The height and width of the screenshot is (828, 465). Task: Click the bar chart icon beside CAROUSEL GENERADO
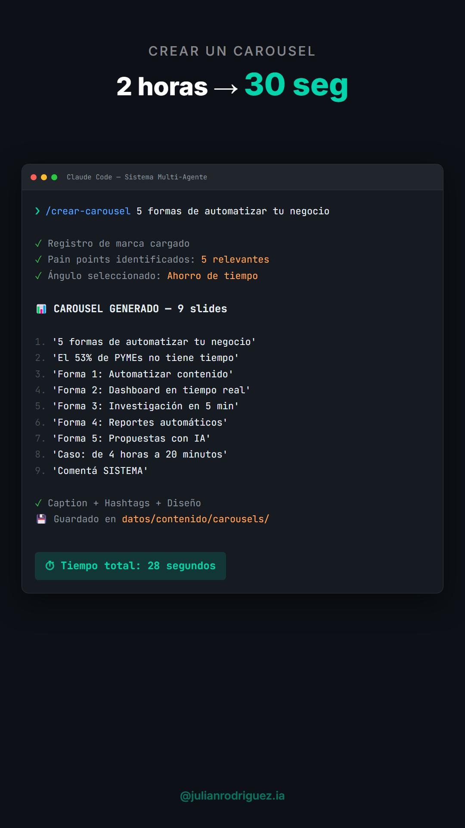41,309
